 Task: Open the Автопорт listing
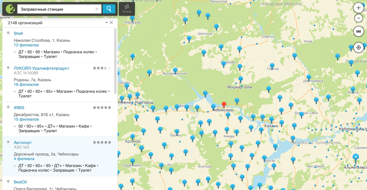coord(23,142)
